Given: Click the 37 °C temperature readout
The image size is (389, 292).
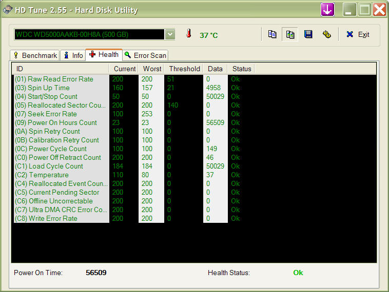Looking at the screenshot, I should pyautogui.click(x=209, y=35).
